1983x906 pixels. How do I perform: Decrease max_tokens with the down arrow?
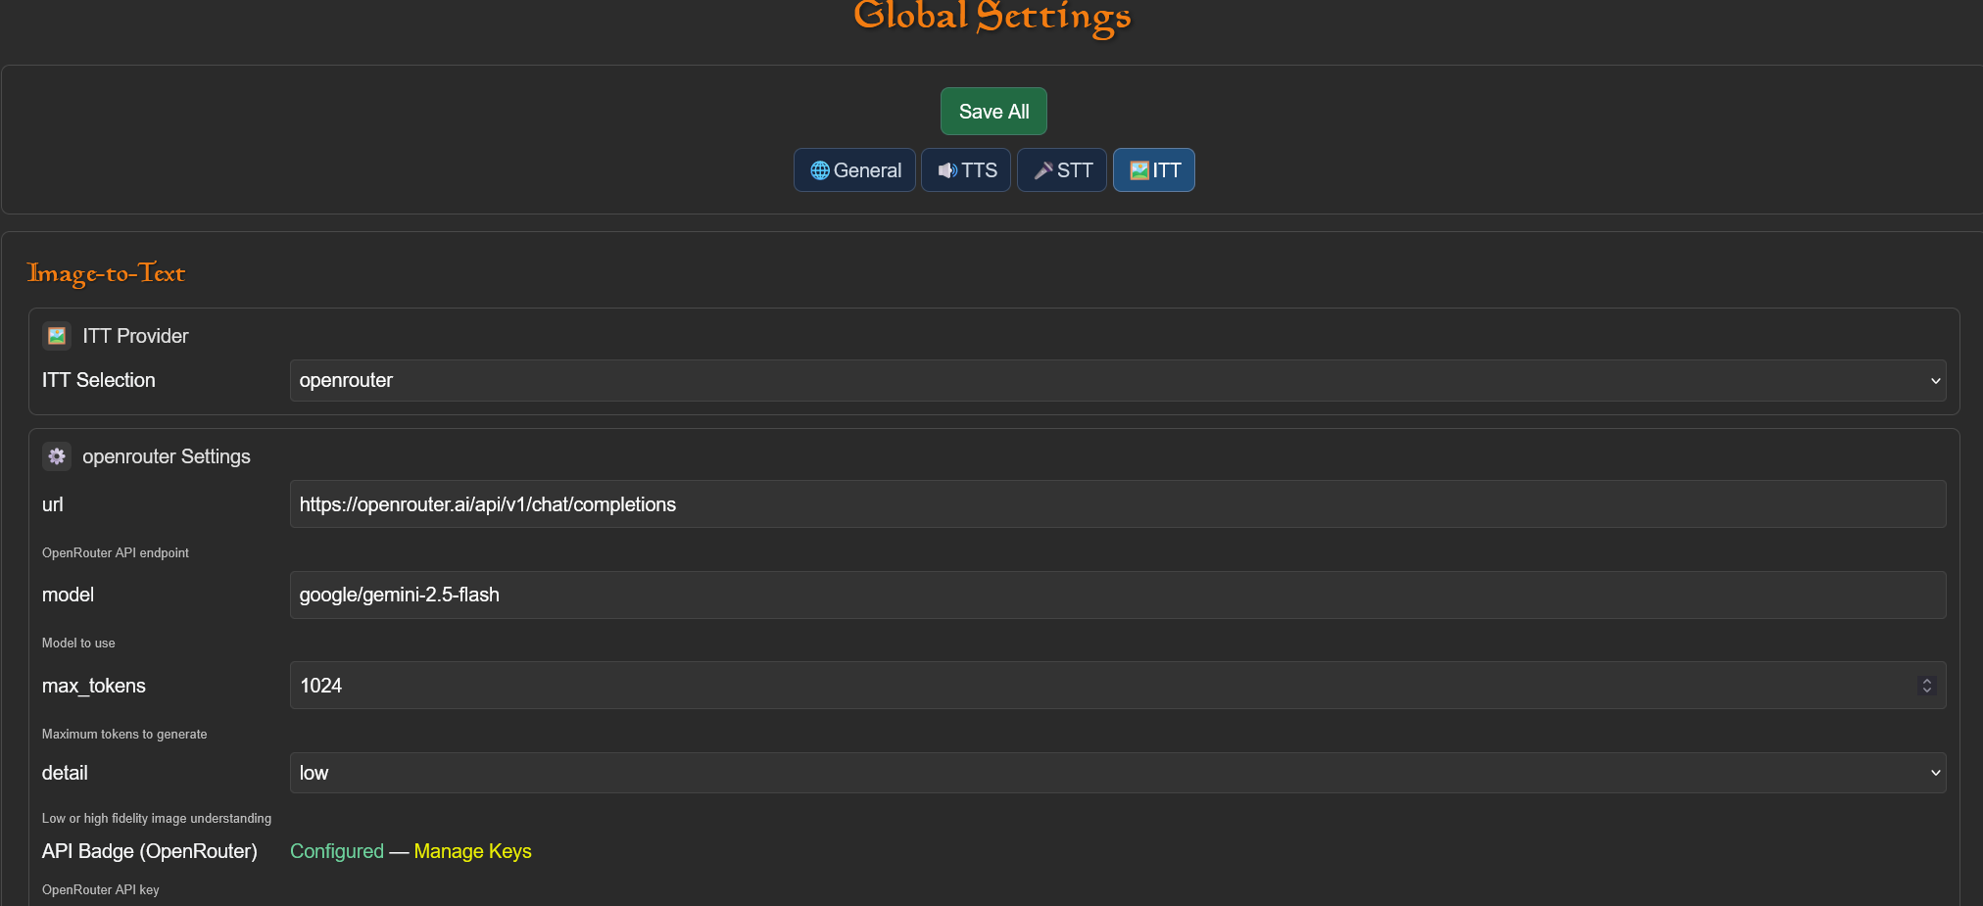click(1926, 691)
